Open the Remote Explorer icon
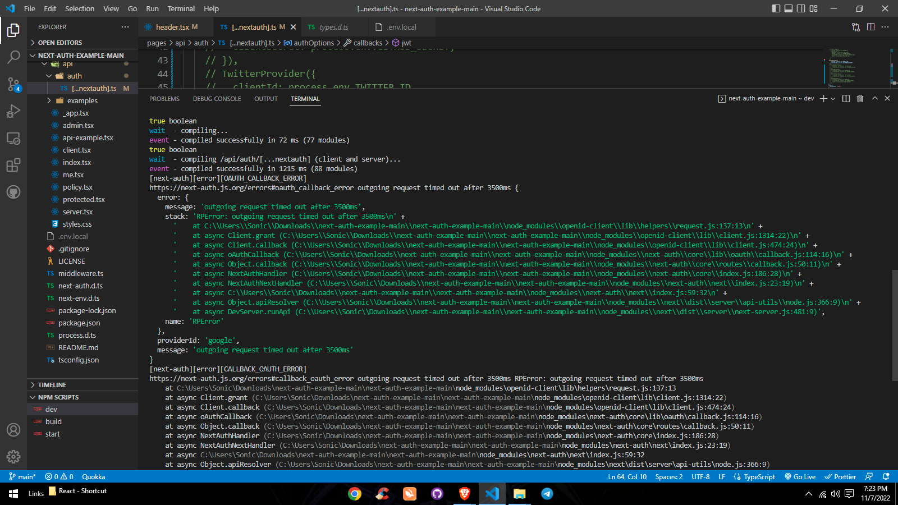The image size is (898, 505). 13,138
